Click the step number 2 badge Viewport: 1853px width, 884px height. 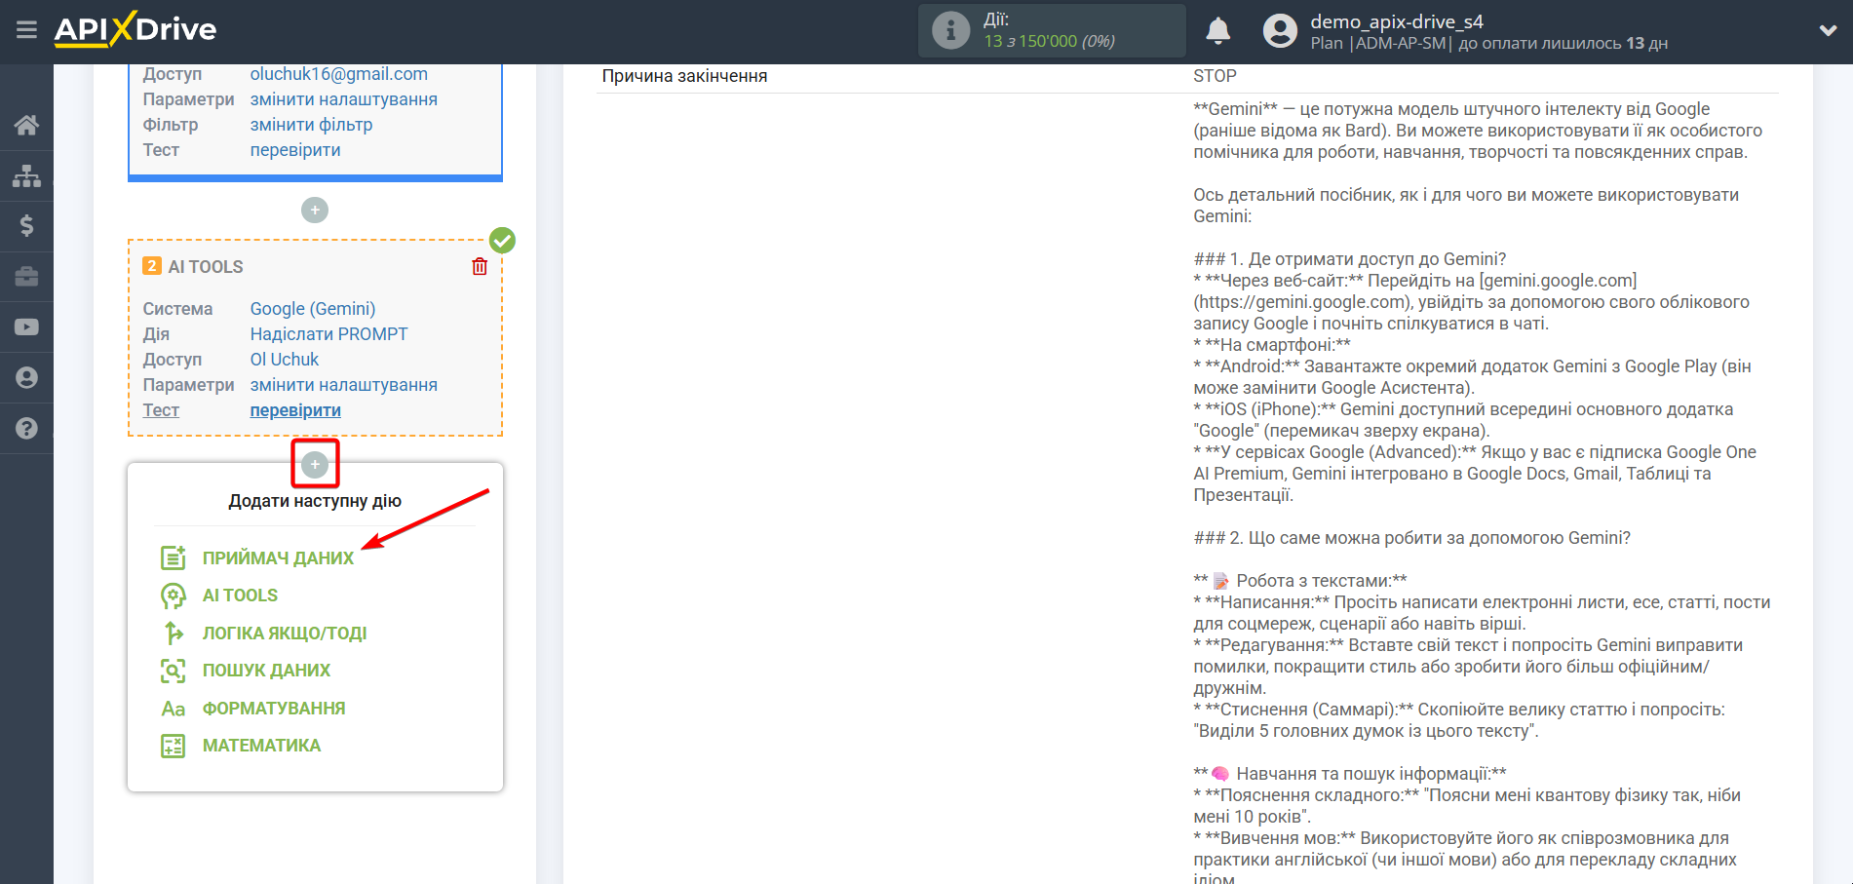click(152, 266)
